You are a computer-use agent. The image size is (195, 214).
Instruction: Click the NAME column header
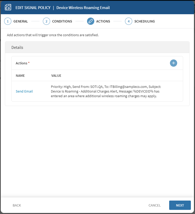20,76
